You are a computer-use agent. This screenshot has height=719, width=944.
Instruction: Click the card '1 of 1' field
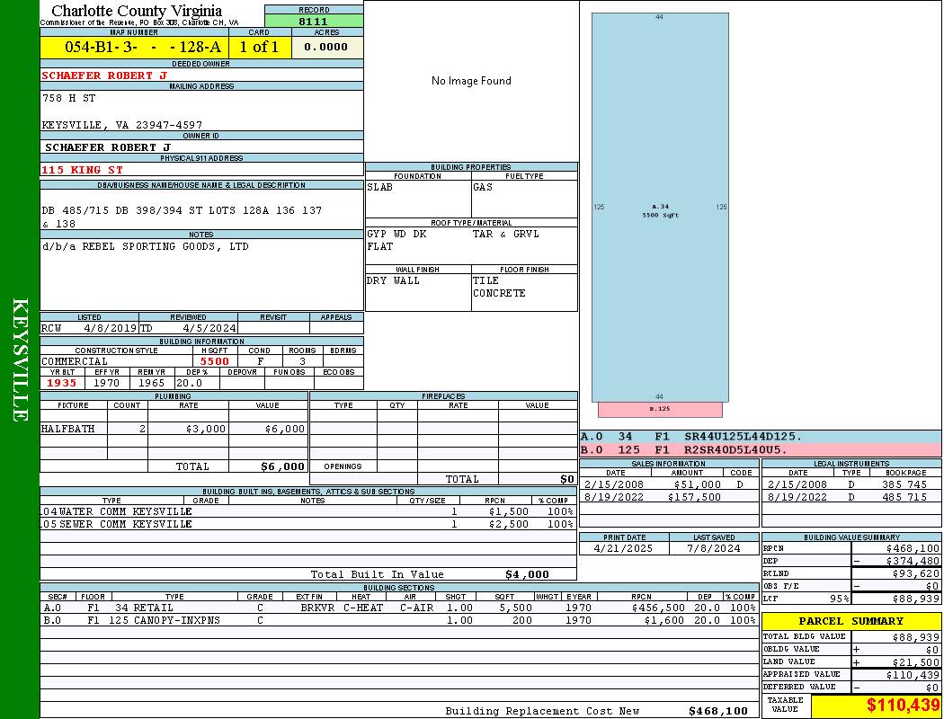[x=260, y=47]
